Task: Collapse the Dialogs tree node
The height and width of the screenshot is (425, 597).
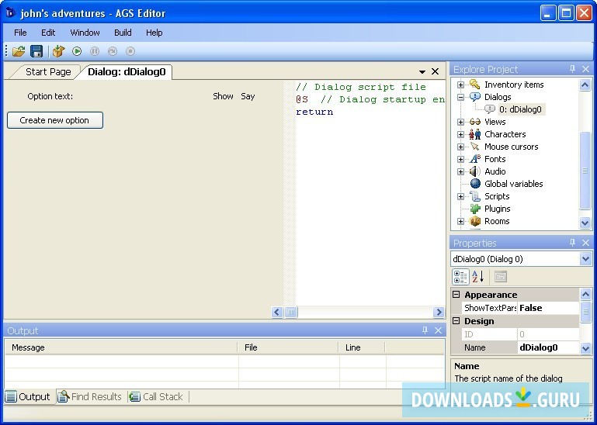Action: [460, 97]
